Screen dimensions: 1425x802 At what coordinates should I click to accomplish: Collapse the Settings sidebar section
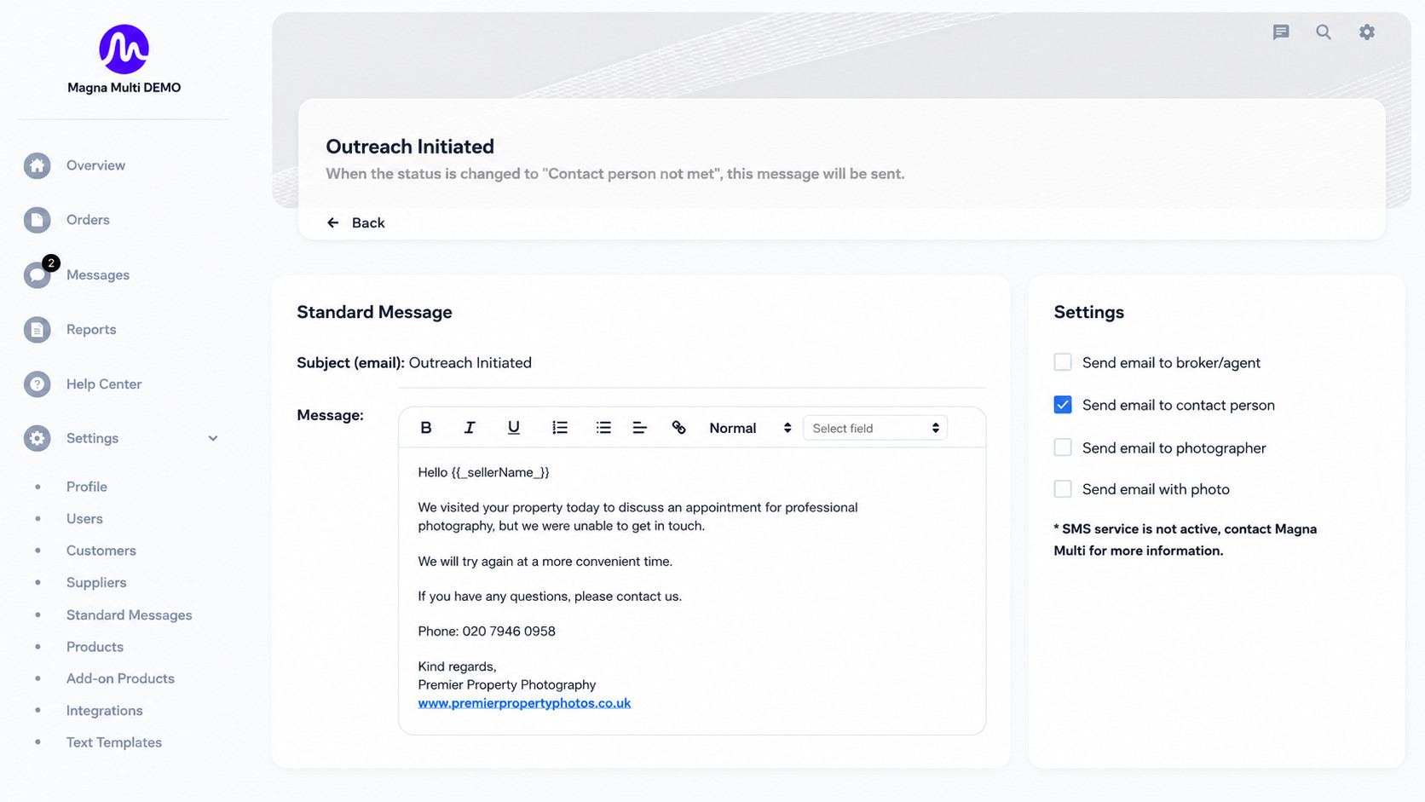pyautogui.click(x=213, y=438)
